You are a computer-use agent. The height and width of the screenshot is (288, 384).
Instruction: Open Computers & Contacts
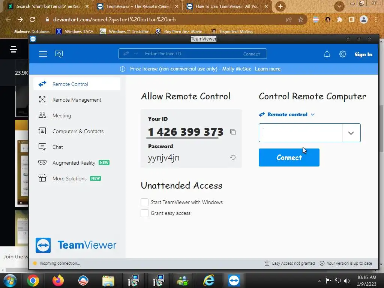pos(77,131)
